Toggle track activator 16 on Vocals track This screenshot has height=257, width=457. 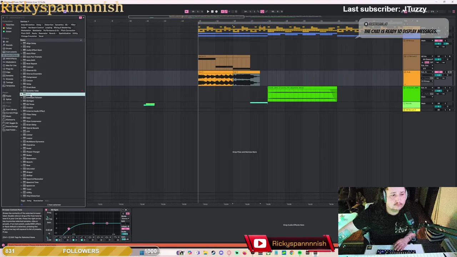[x=438, y=104]
